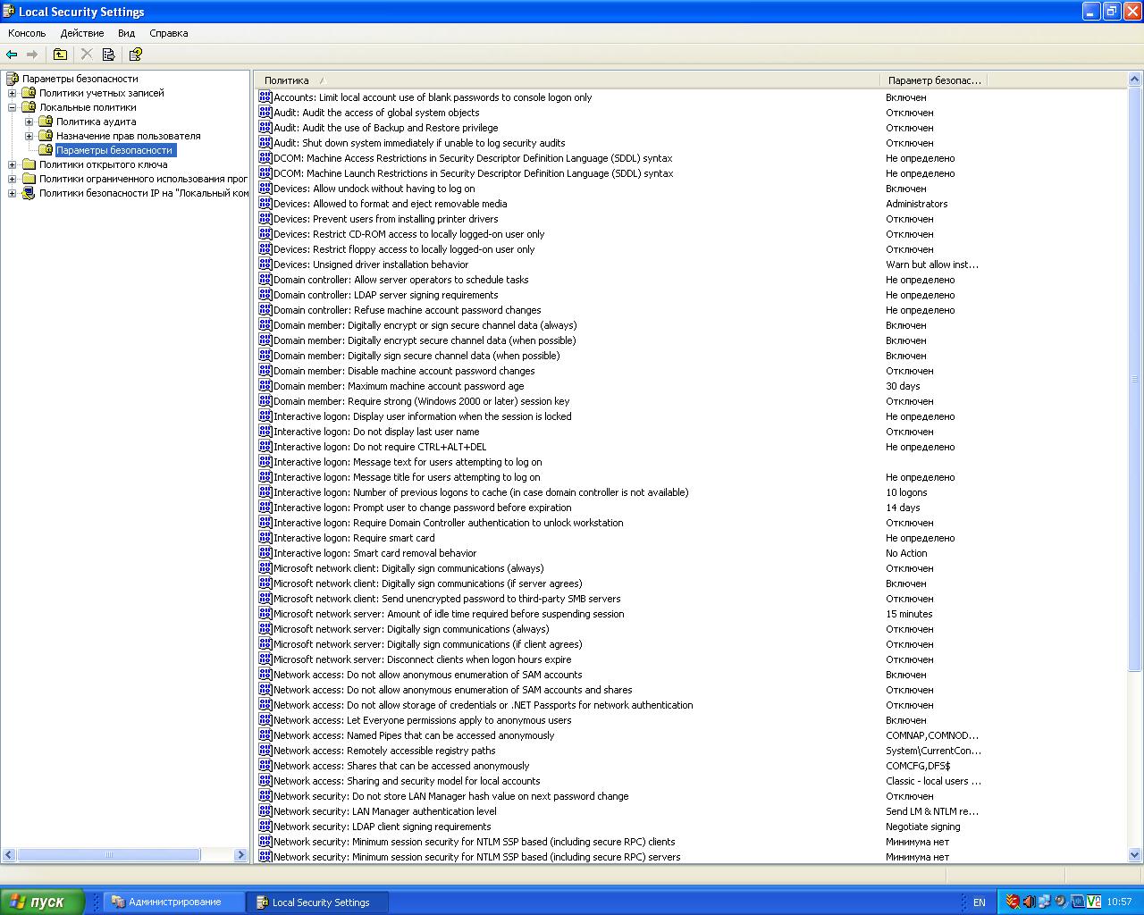The width and height of the screenshot is (1144, 915).
Task: Click the Up one level folder icon
Action: [x=60, y=55]
